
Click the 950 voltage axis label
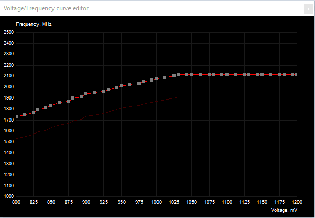click(121, 202)
